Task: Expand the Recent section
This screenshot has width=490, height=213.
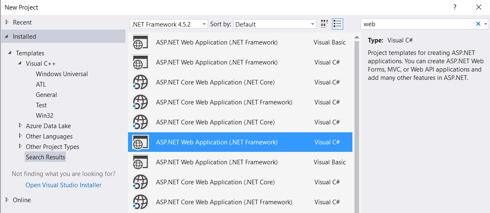Action: pos(8,22)
